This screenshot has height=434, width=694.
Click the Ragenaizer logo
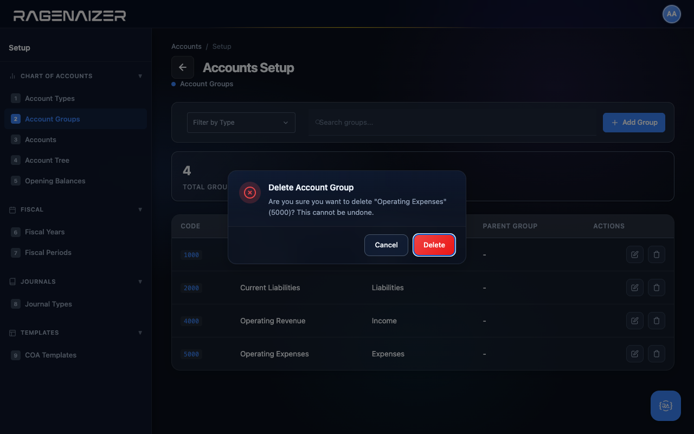pyautogui.click(x=69, y=16)
